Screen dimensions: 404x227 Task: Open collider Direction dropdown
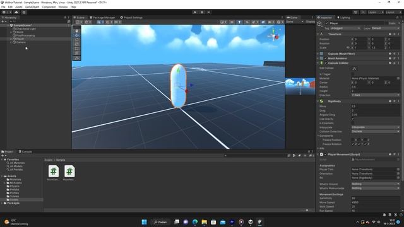coord(376,95)
